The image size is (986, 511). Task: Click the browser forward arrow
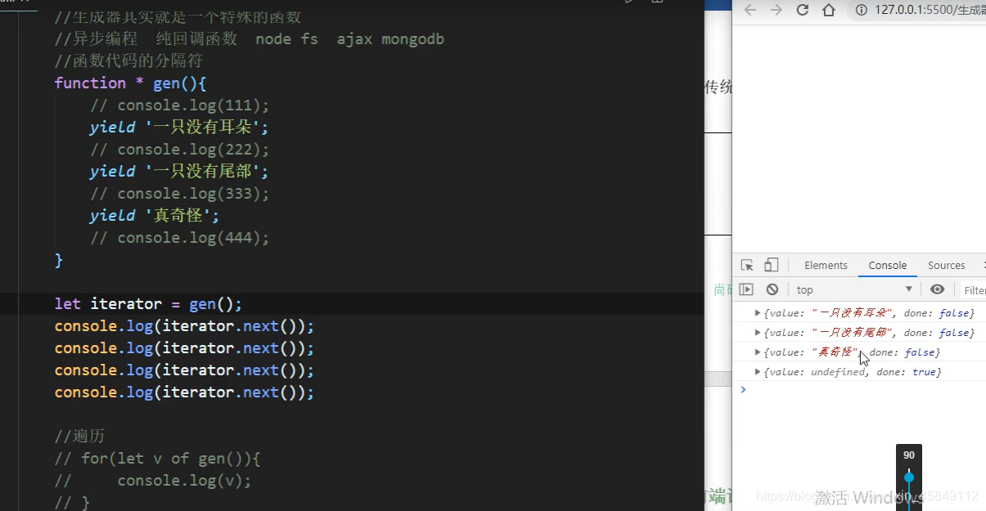(776, 10)
